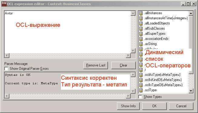
Task: Click "Current type is: MetaType" message
Action: click(31, 83)
